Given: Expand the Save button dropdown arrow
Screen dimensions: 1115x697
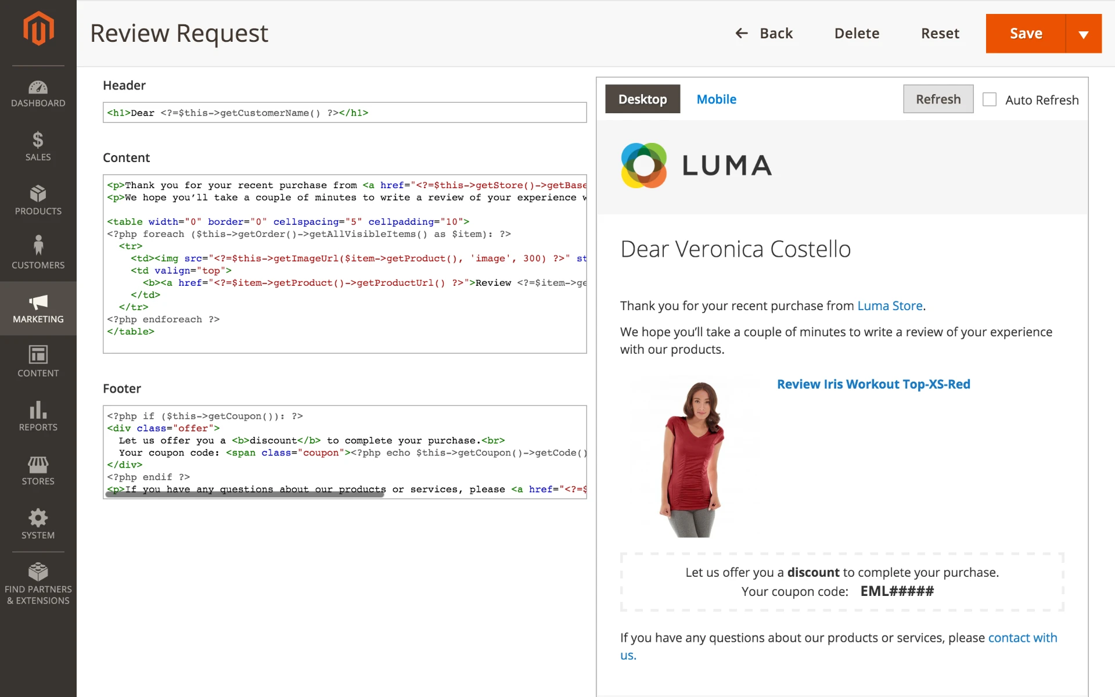Looking at the screenshot, I should (x=1084, y=33).
